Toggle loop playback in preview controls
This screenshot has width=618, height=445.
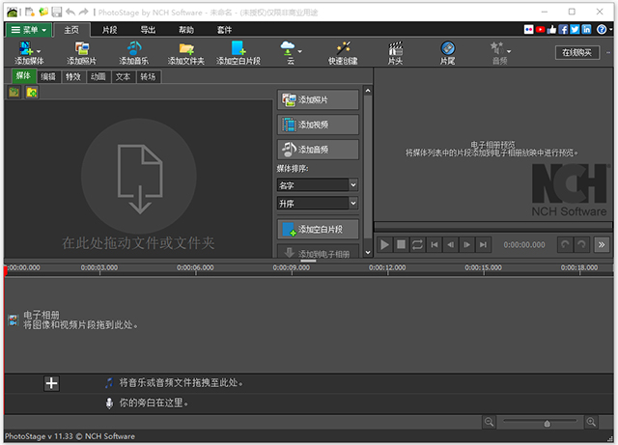click(416, 245)
